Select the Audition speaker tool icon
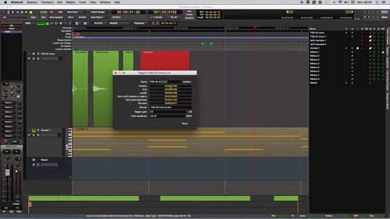The image size is (390, 219). point(61,23)
